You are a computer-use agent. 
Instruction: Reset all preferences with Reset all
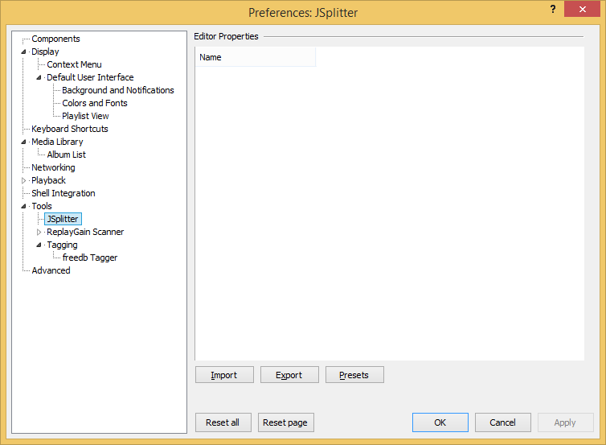(x=223, y=422)
